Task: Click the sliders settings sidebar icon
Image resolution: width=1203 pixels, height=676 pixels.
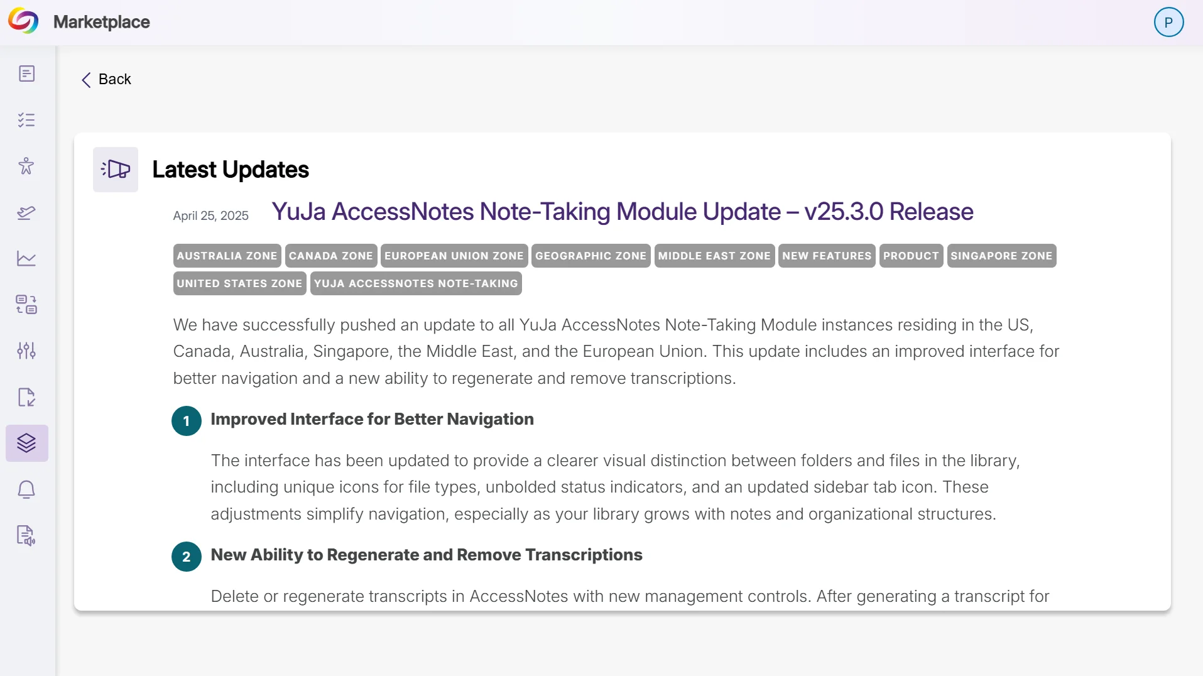Action: [26, 351]
